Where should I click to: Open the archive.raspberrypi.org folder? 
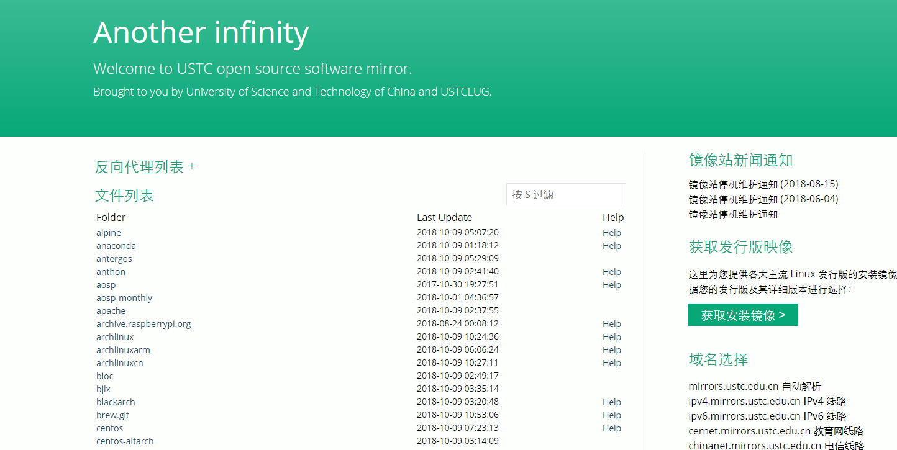click(x=143, y=324)
